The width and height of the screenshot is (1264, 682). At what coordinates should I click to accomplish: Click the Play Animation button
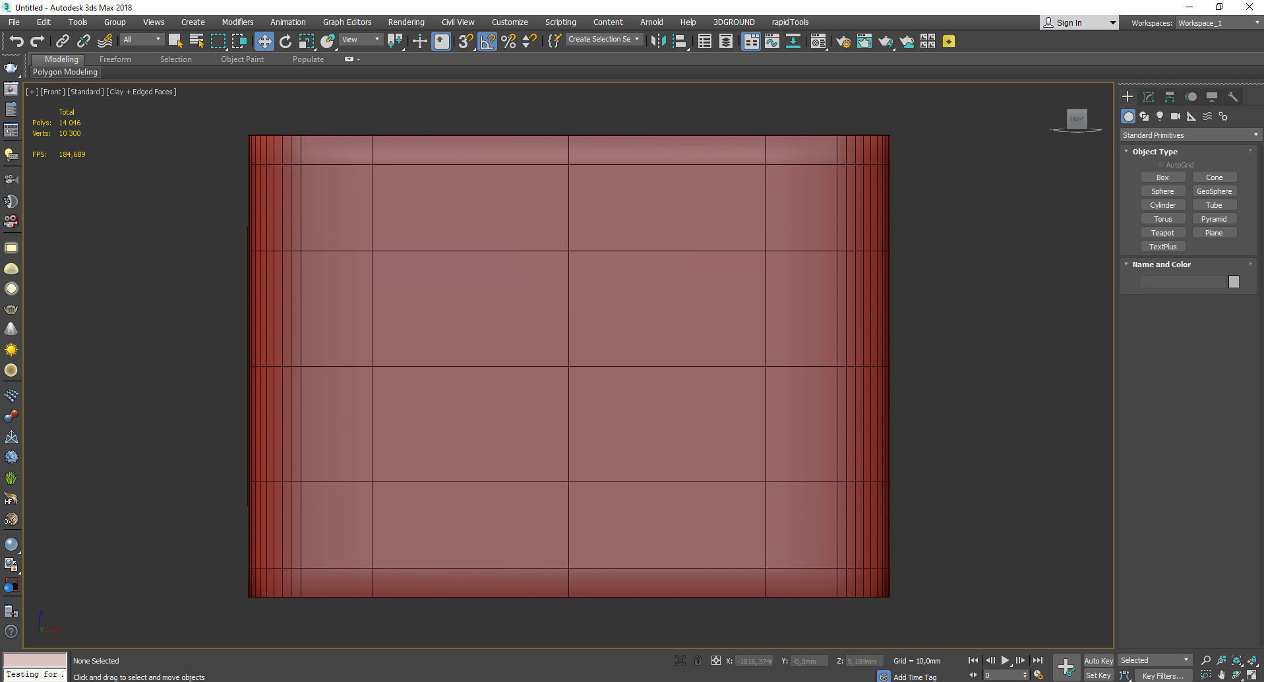pyautogui.click(x=1005, y=660)
